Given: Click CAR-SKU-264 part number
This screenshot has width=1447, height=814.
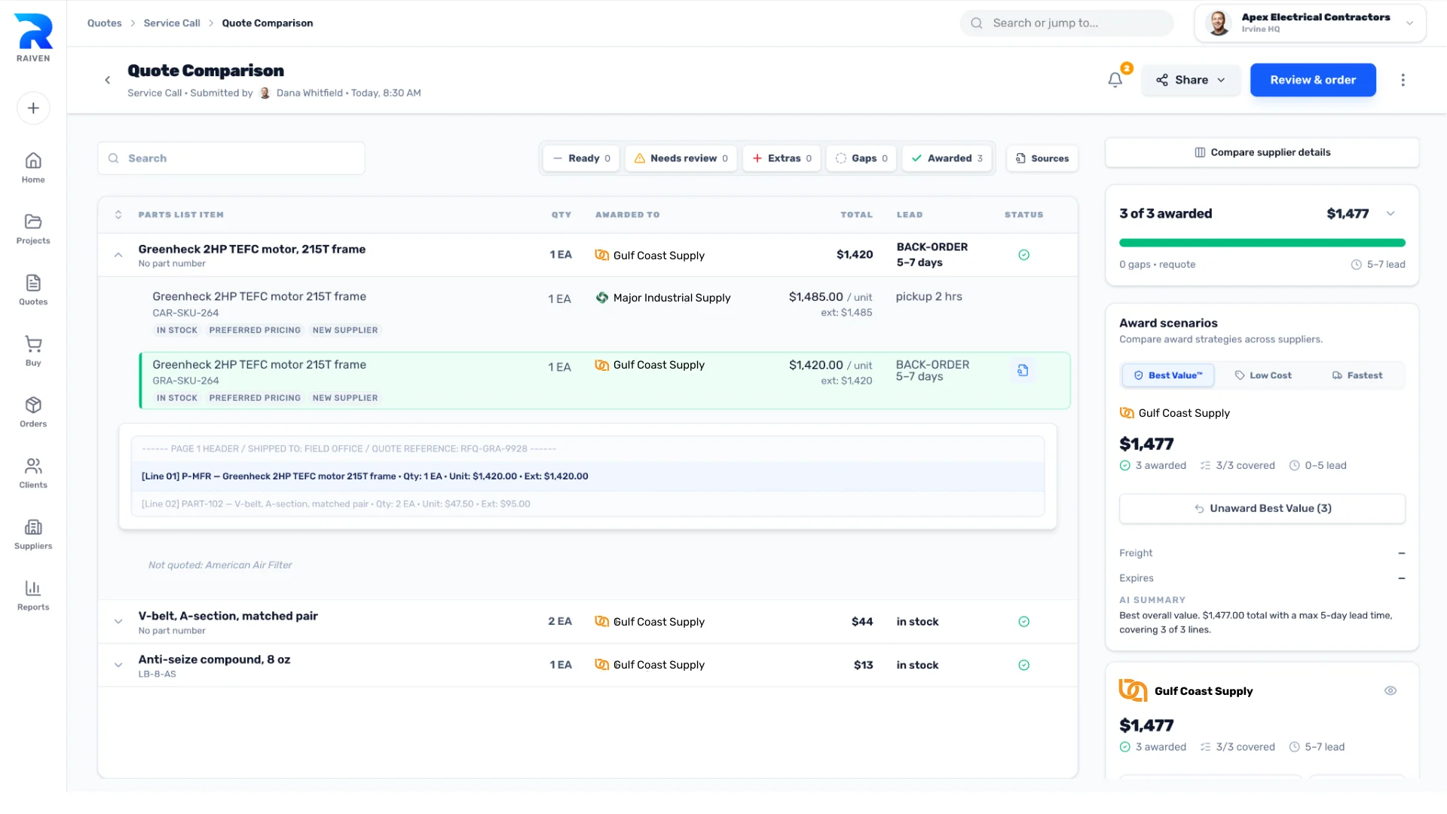Looking at the screenshot, I should click(x=185, y=313).
